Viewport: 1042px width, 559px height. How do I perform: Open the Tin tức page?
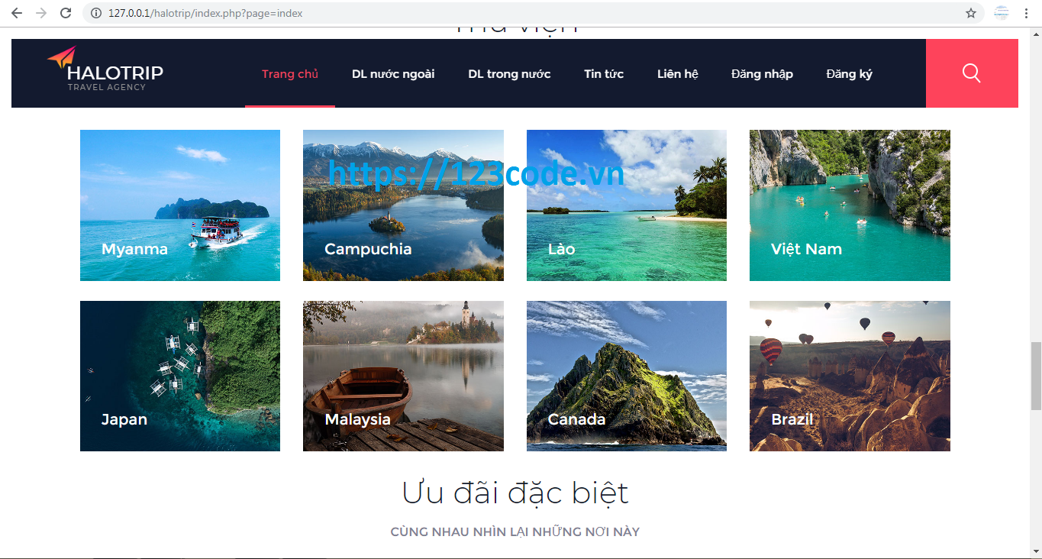pyautogui.click(x=604, y=74)
